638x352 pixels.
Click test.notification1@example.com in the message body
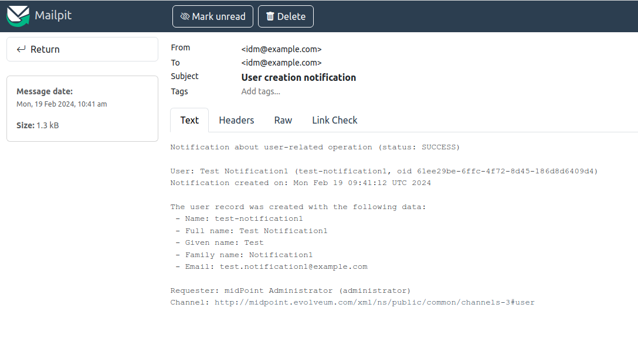coord(293,266)
